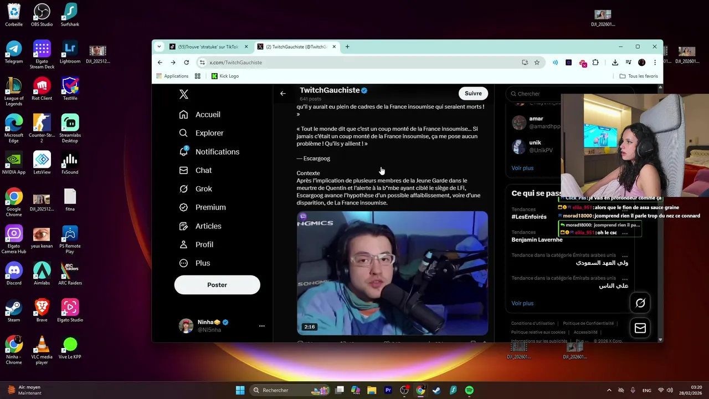
Task: Open Premium in X sidebar
Action: [x=203, y=207]
